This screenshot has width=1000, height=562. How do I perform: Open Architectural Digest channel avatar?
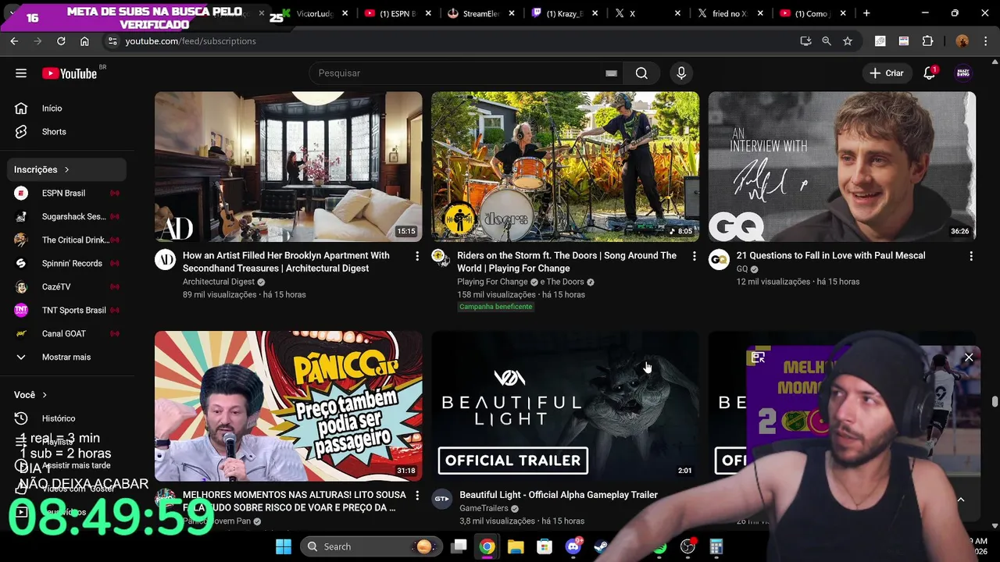click(166, 260)
